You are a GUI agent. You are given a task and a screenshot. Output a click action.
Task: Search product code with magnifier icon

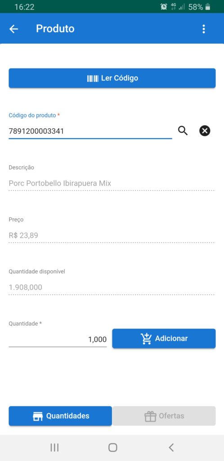(183, 131)
